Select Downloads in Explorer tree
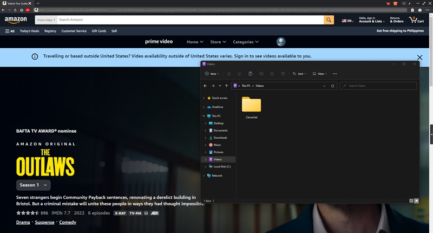The width and height of the screenshot is (433, 233). tap(220, 138)
